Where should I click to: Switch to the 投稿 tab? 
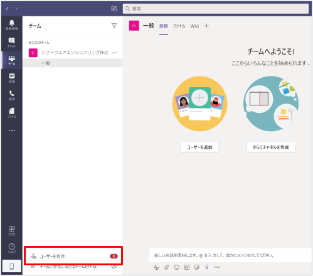pos(164,26)
